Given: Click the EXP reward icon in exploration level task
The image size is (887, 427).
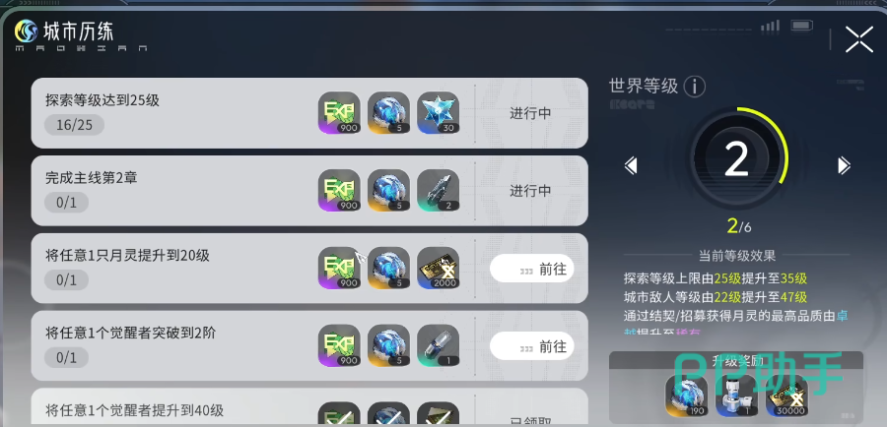Looking at the screenshot, I should [x=339, y=113].
